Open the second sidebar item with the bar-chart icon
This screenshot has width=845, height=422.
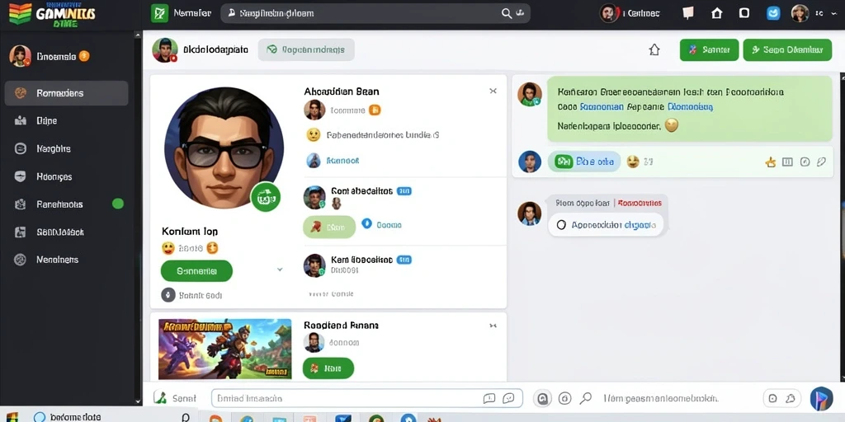[x=66, y=120]
